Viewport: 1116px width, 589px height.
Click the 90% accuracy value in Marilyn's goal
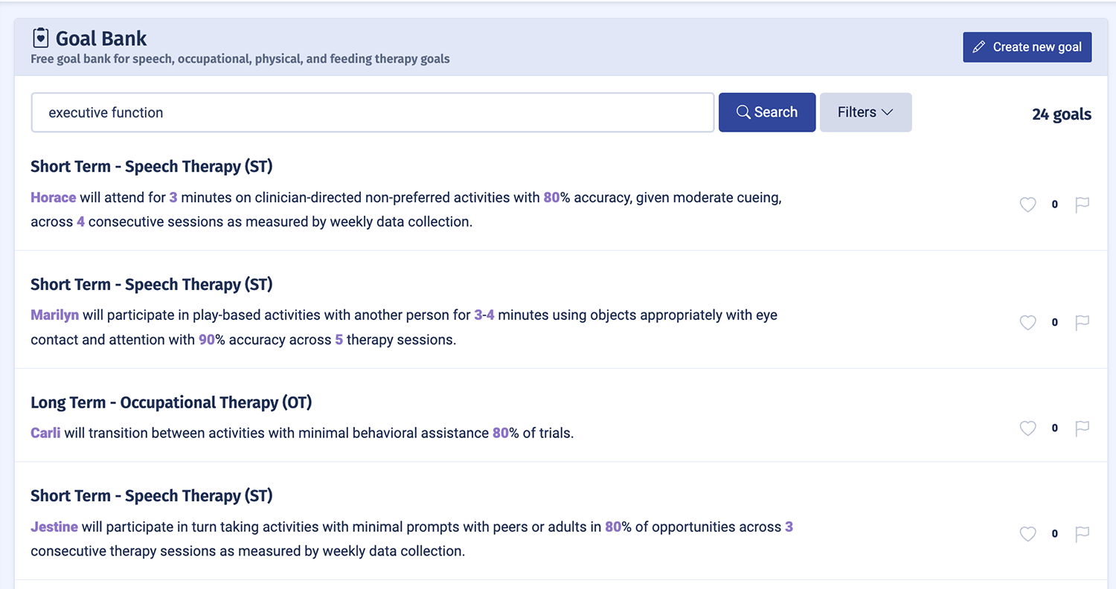pos(207,339)
